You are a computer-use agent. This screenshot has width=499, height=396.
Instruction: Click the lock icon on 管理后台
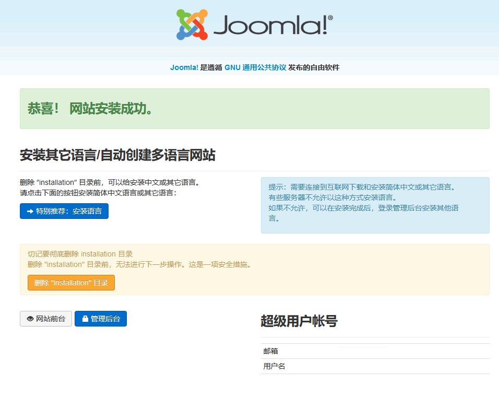coord(85,319)
